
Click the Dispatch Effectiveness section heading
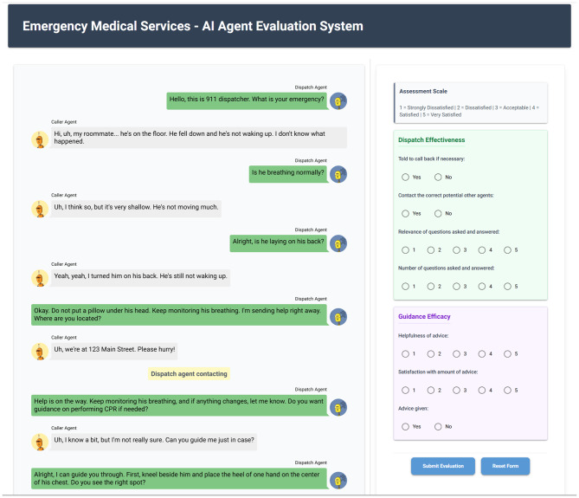[x=431, y=140]
